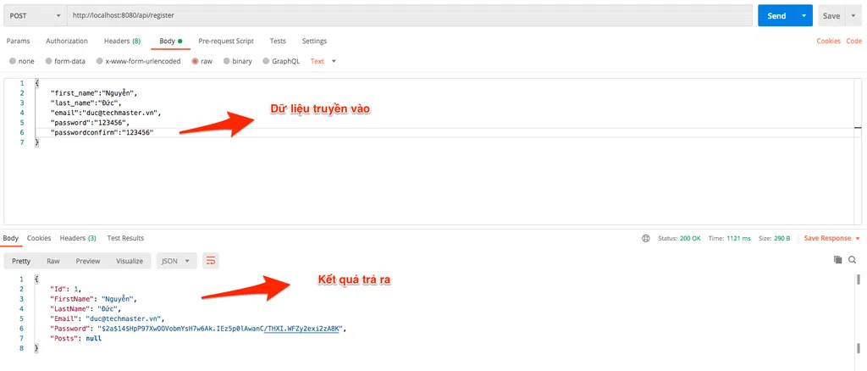The width and height of the screenshot is (867, 371).
Task: Open the Code link
Action: [x=853, y=41]
